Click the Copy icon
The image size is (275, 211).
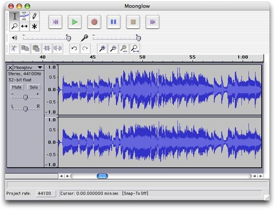[25, 48]
